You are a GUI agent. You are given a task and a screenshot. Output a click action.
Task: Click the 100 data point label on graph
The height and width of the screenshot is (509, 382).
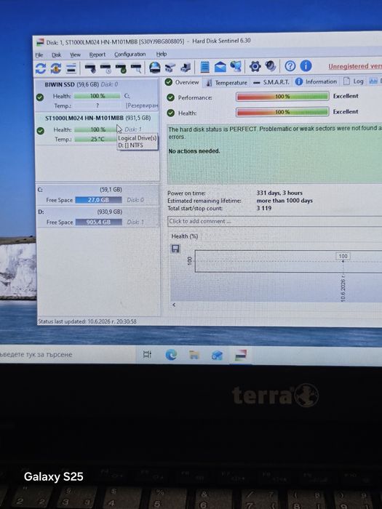(x=343, y=257)
